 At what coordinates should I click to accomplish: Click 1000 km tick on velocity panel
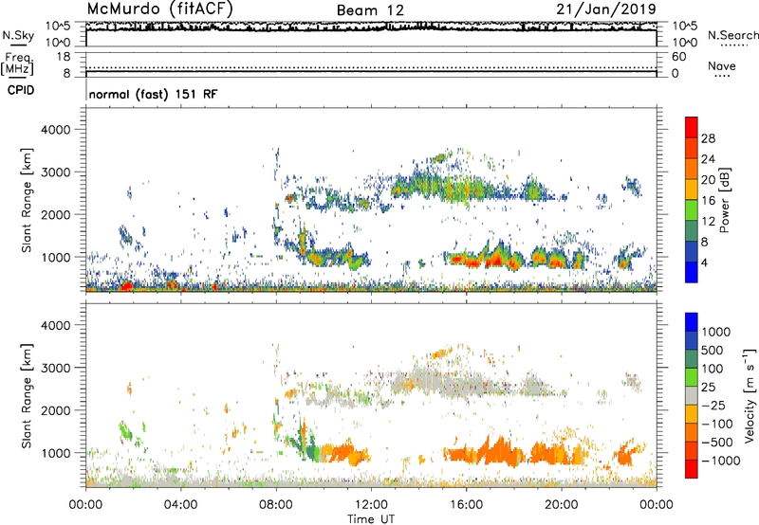point(56,453)
